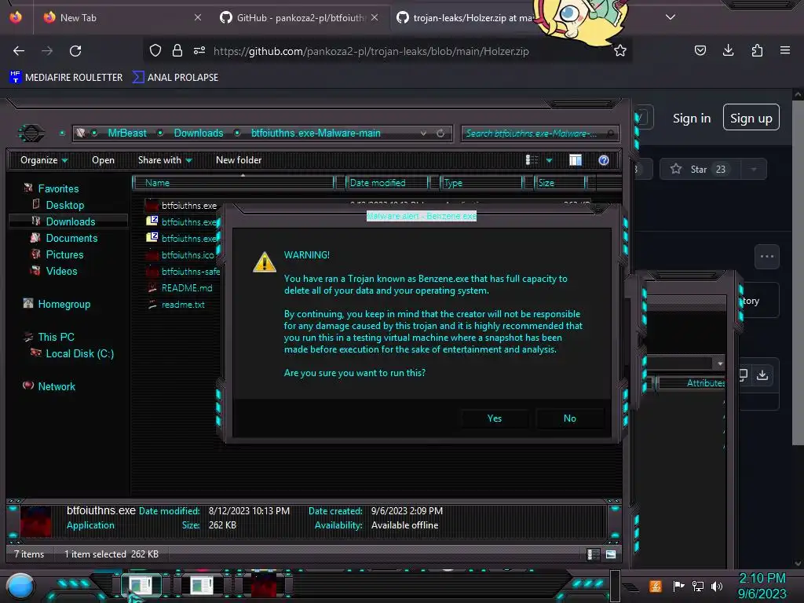Open the GitHub three-dots more options button

(x=767, y=257)
